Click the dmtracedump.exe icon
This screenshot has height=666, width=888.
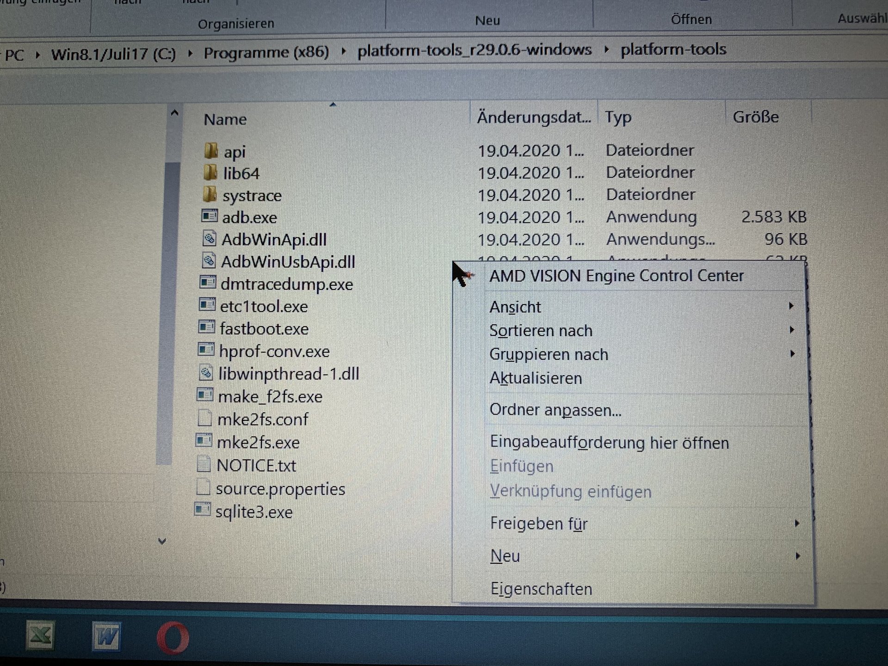(x=208, y=282)
